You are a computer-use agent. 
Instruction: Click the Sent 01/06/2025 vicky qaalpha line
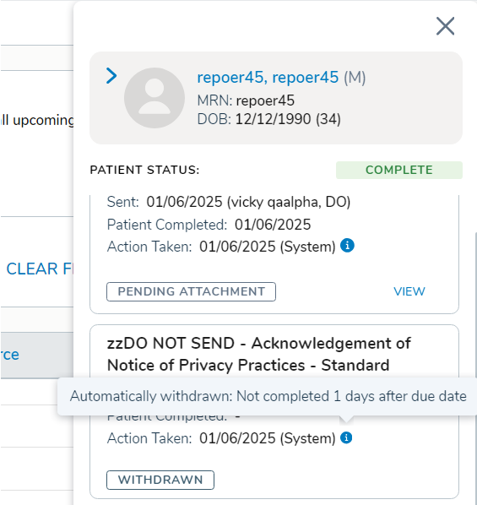point(229,202)
